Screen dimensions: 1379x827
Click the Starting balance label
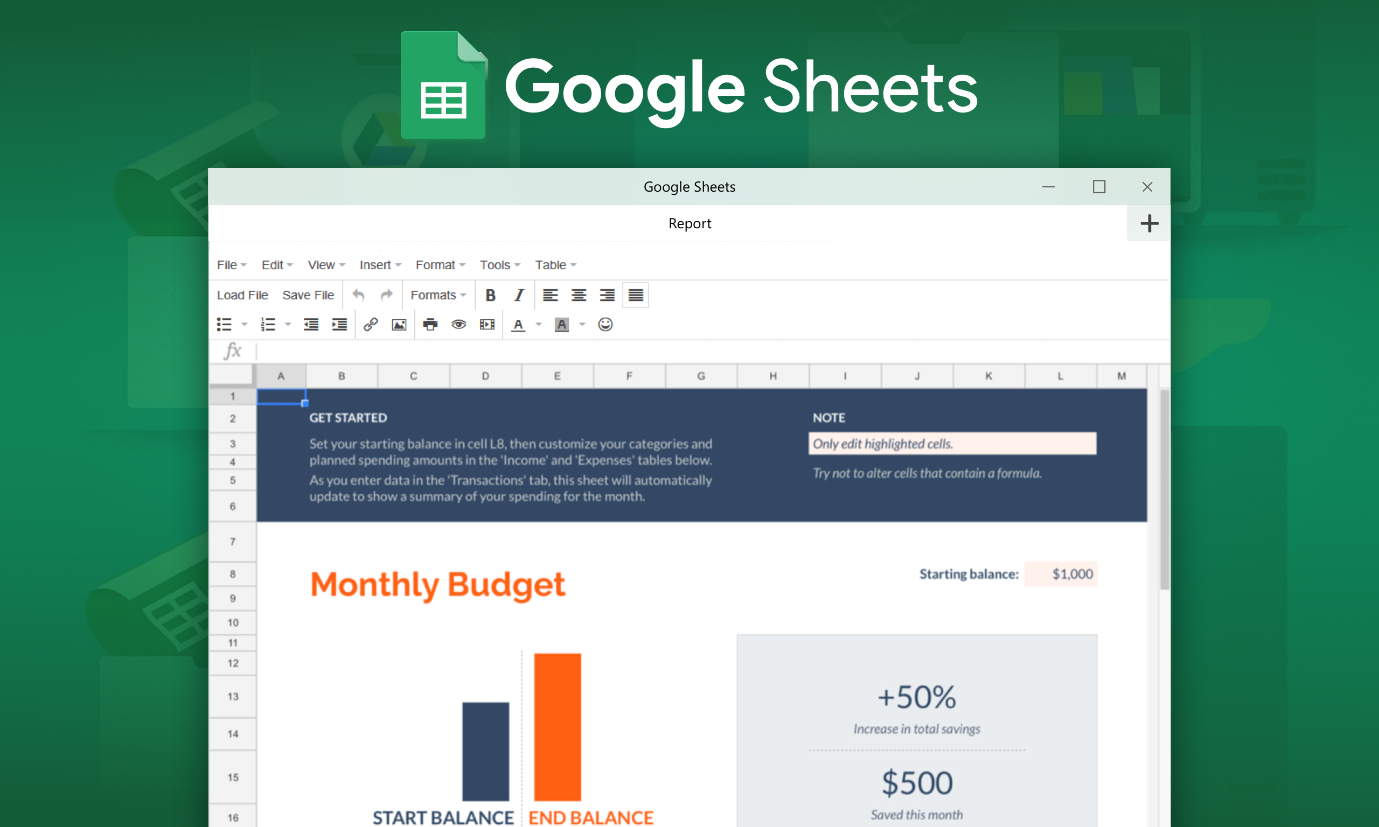(969, 574)
